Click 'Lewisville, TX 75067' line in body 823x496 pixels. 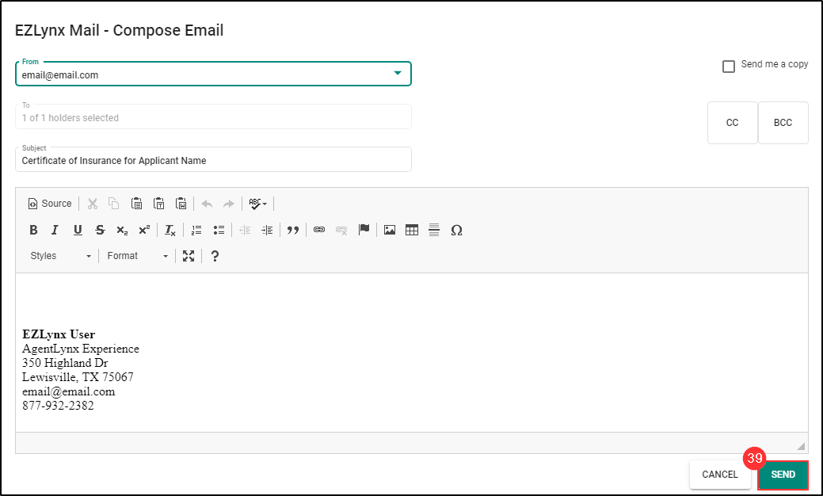click(x=78, y=377)
